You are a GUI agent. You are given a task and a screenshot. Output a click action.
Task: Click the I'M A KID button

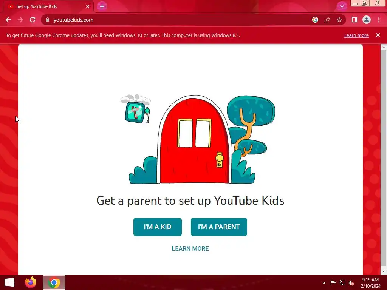coord(158,227)
